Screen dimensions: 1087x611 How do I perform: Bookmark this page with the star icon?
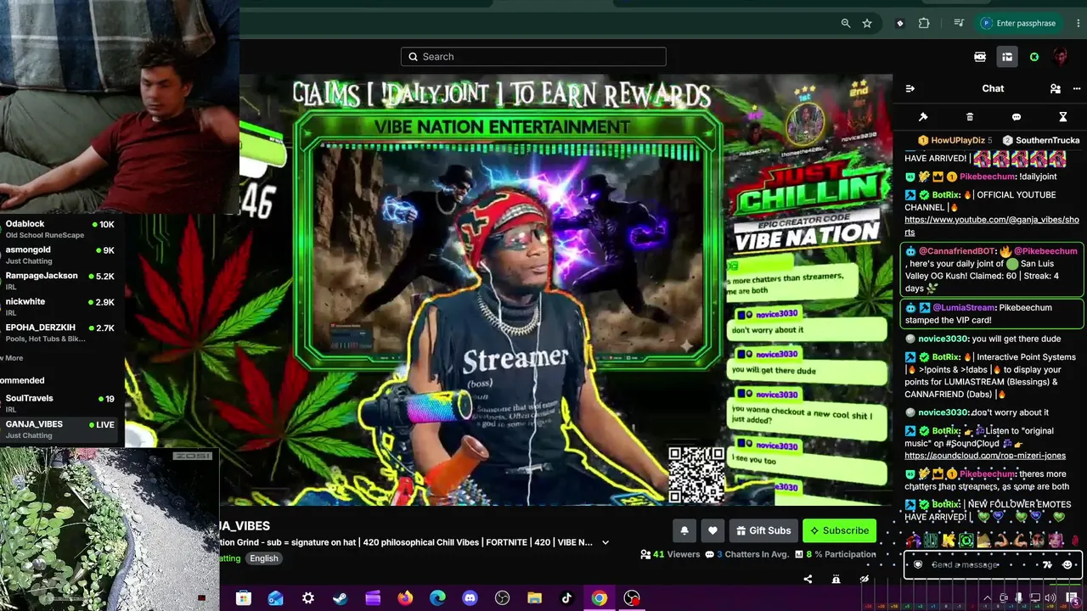pos(867,24)
